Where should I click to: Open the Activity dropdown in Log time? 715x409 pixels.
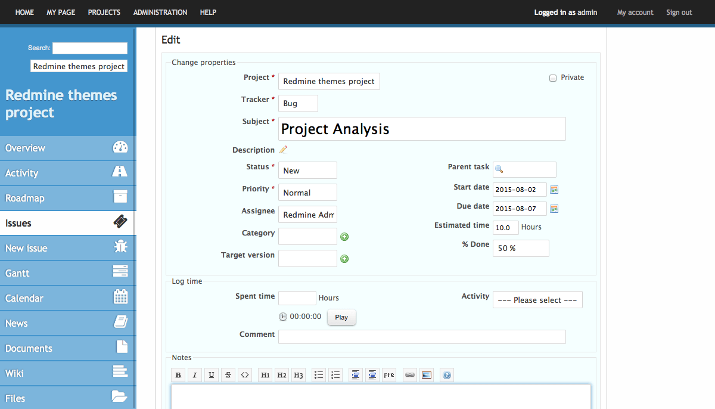[x=537, y=300]
